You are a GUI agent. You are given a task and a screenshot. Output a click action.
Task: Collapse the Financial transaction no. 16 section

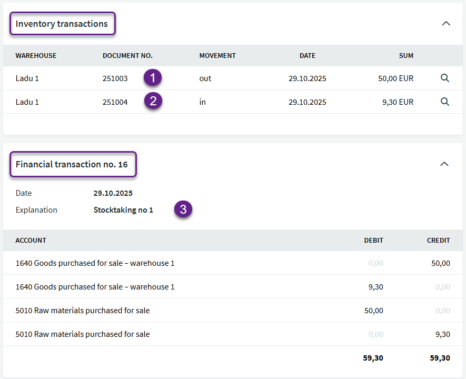[x=444, y=164]
